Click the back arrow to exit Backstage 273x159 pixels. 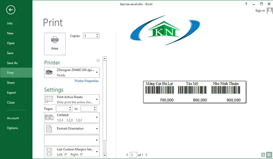[11, 10]
